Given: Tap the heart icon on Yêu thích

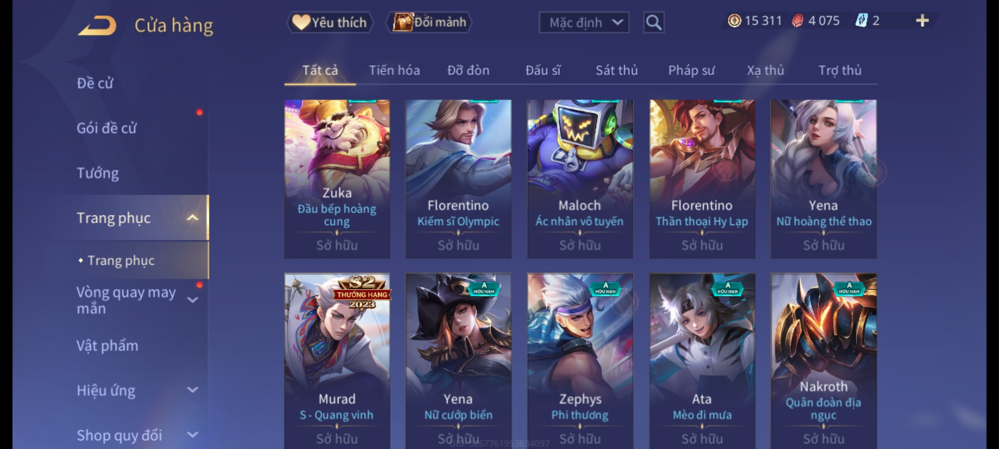Looking at the screenshot, I should click(301, 22).
